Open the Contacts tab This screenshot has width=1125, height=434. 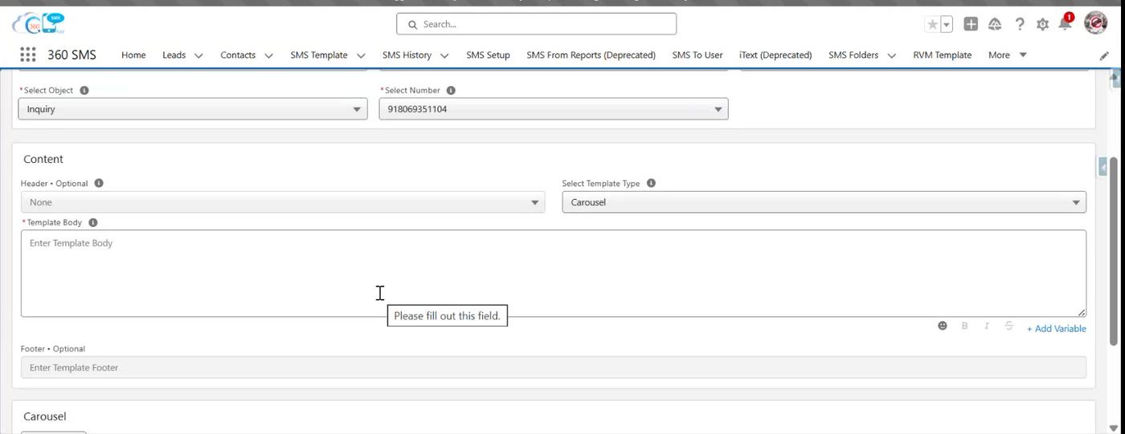click(x=238, y=55)
